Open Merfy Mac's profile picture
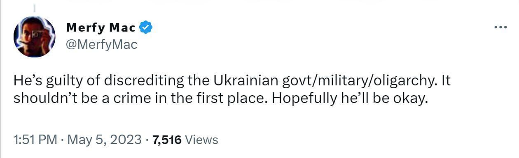Screen dimensions: 519x158 (35, 37)
